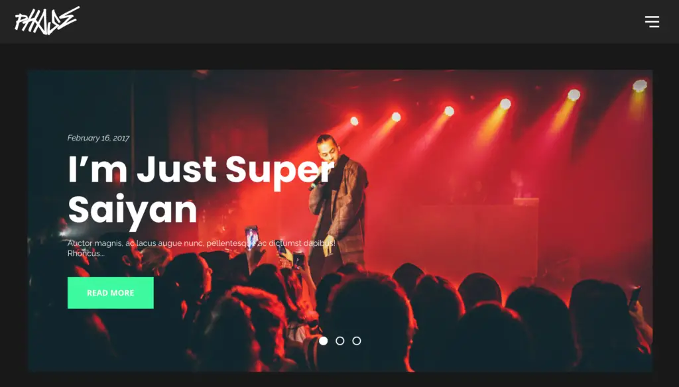The height and width of the screenshot is (387, 679).
Task: Click the rightmost stage spotlight
Action: [x=640, y=85]
